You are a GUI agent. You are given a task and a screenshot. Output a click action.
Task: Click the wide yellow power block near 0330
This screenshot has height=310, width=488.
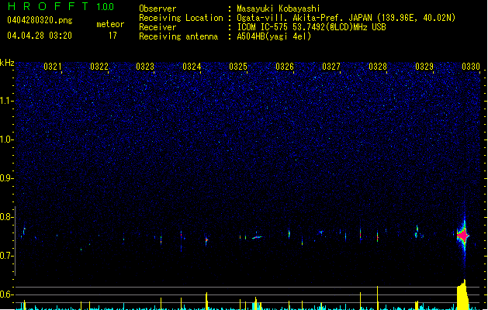coord(463,294)
